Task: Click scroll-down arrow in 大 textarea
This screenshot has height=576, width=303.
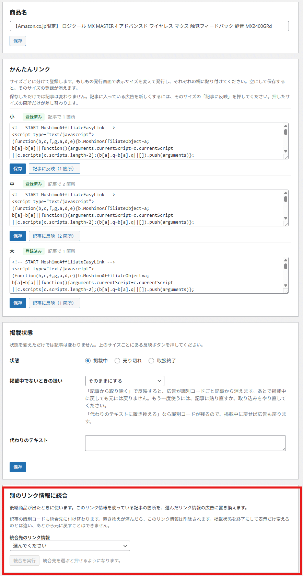Action: click(x=285, y=285)
